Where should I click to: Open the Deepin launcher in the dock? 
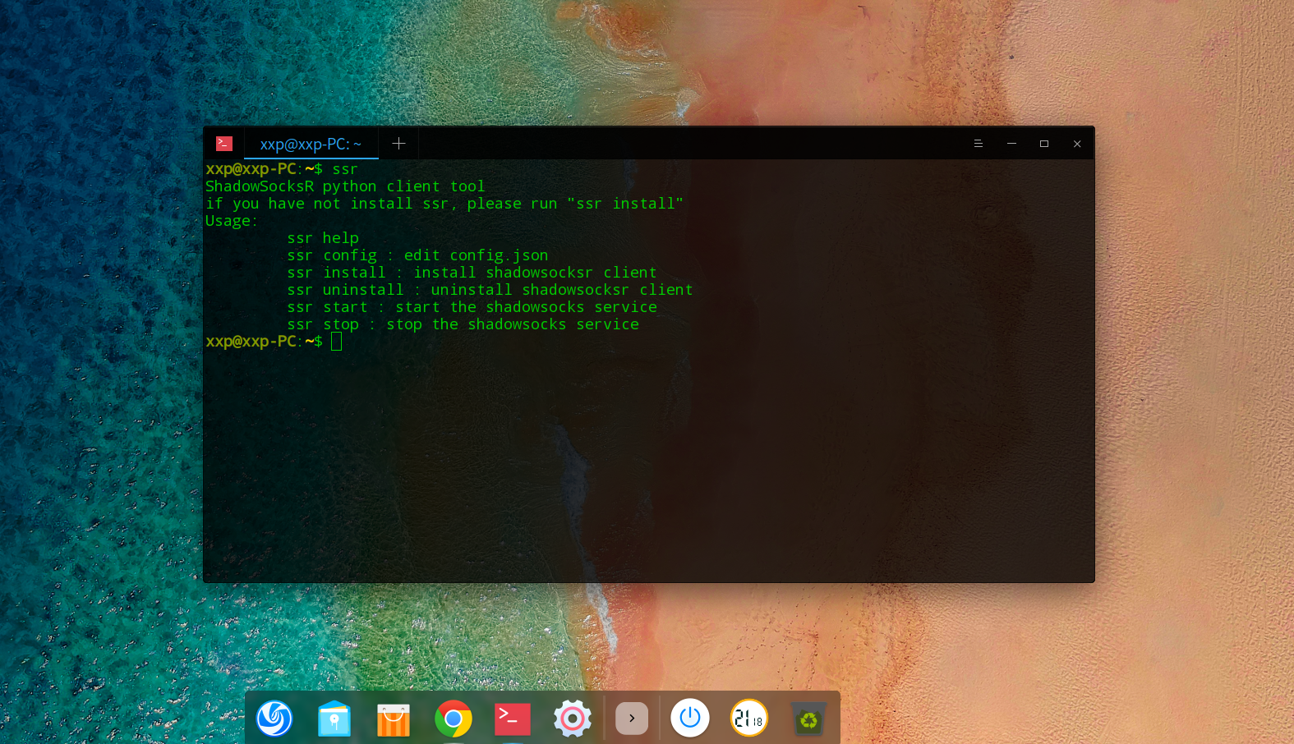point(274,719)
